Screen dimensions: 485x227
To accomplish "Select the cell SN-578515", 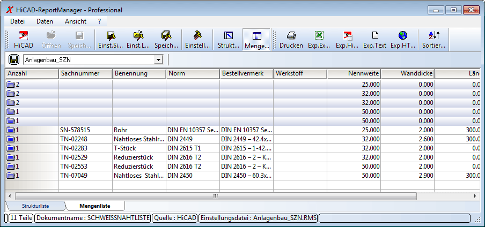I will click(85, 130).
